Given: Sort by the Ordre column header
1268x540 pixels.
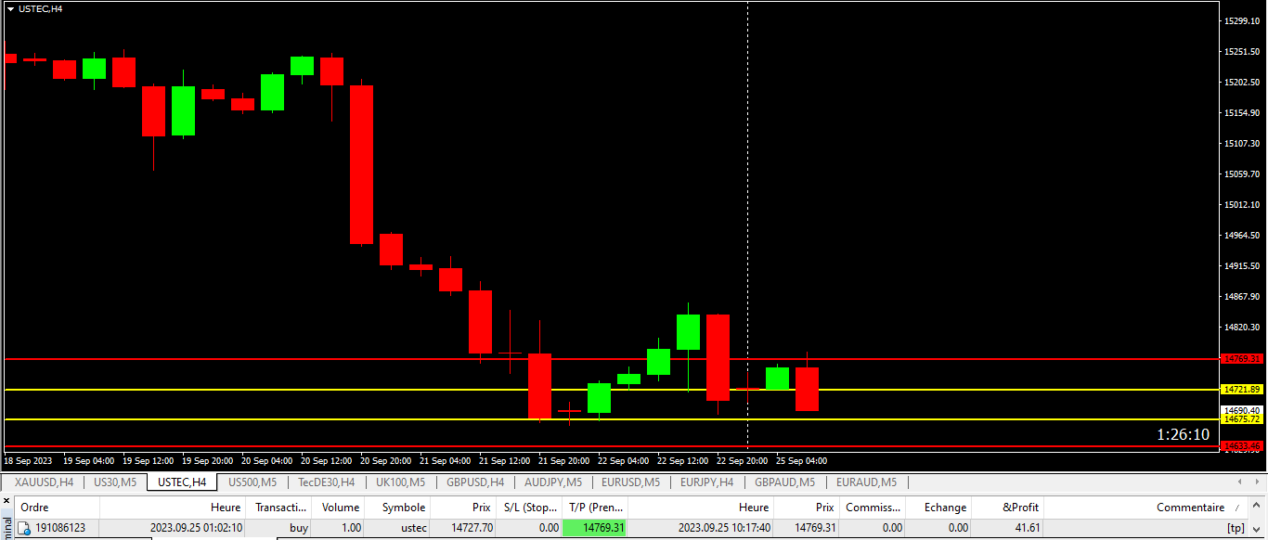Looking at the screenshot, I should click(x=57, y=508).
